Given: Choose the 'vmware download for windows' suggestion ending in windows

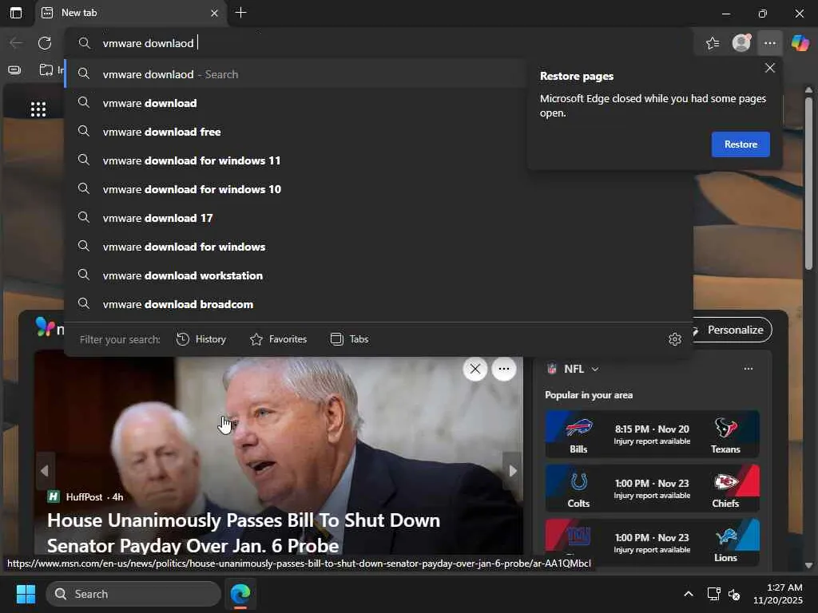Looking at the screenshot, I should pyautogui.click(x=379, y=247).
